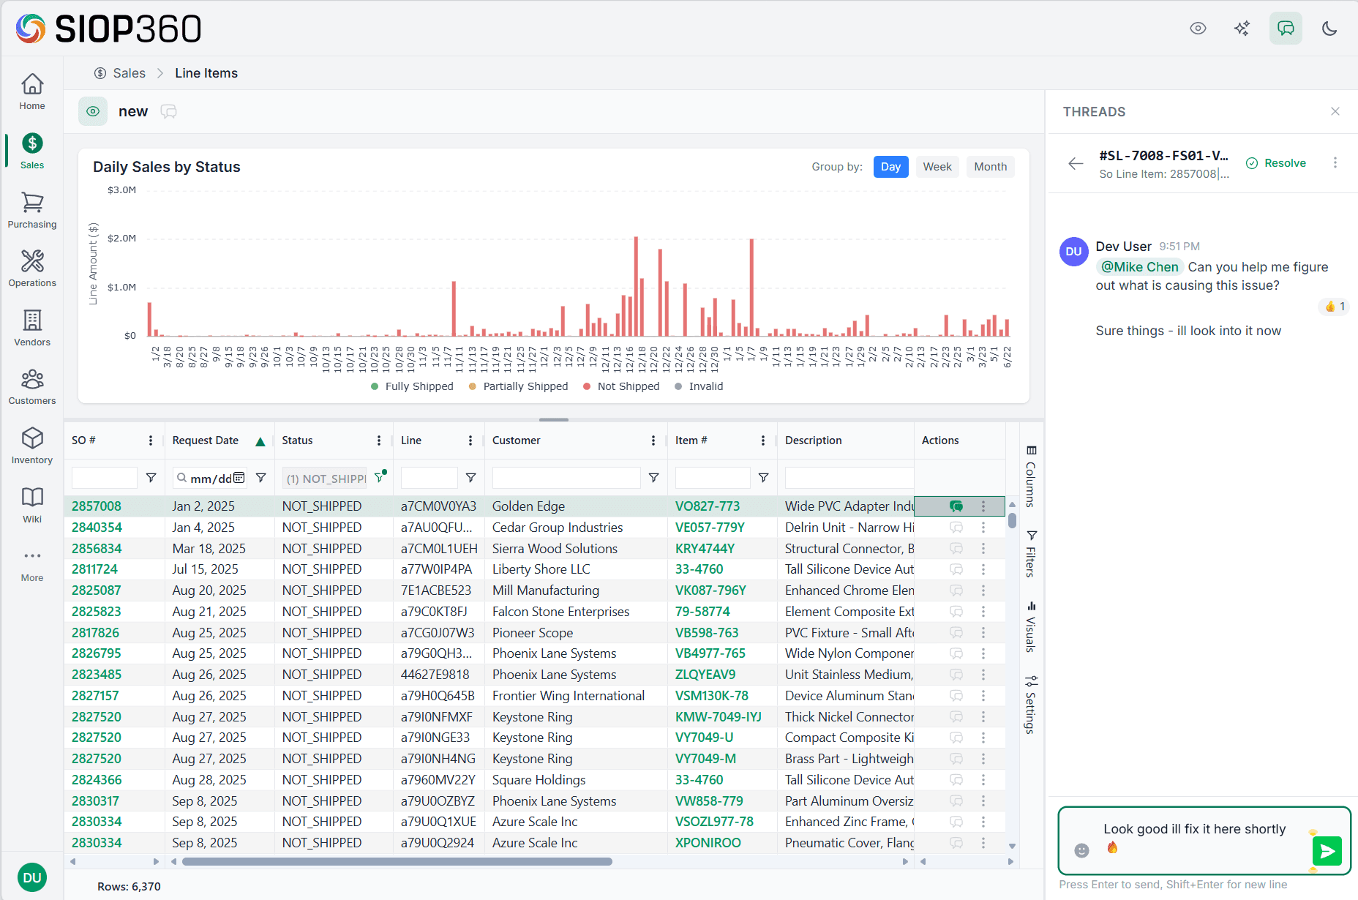This screenshot has height=900, width=1358.
Task: Click Resolve in the Threads panel
Action: pos(1276,162)
